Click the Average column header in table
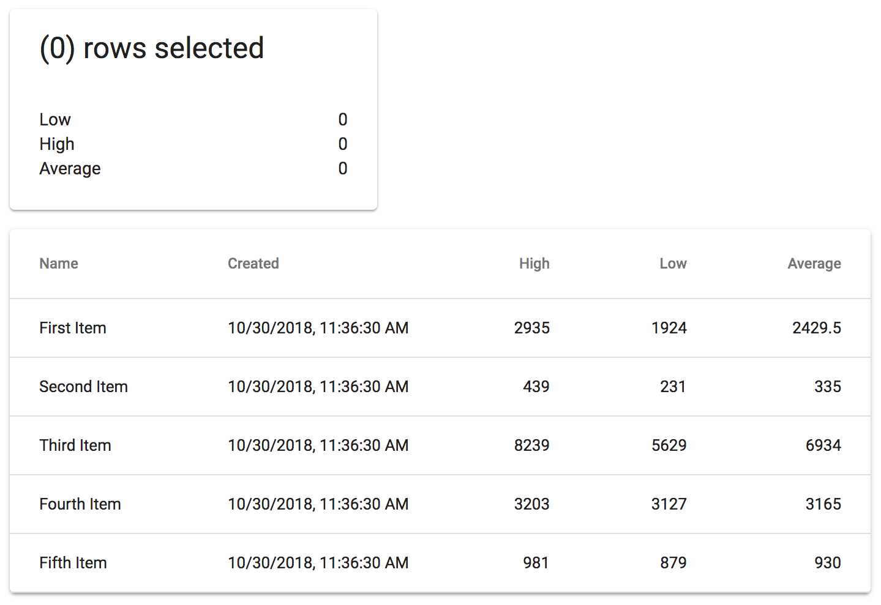 [x=814, y=264]
